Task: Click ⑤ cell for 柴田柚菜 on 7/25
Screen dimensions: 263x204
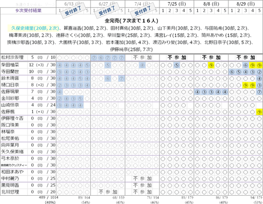Action: pyautogui.click(x=176, y=65)
